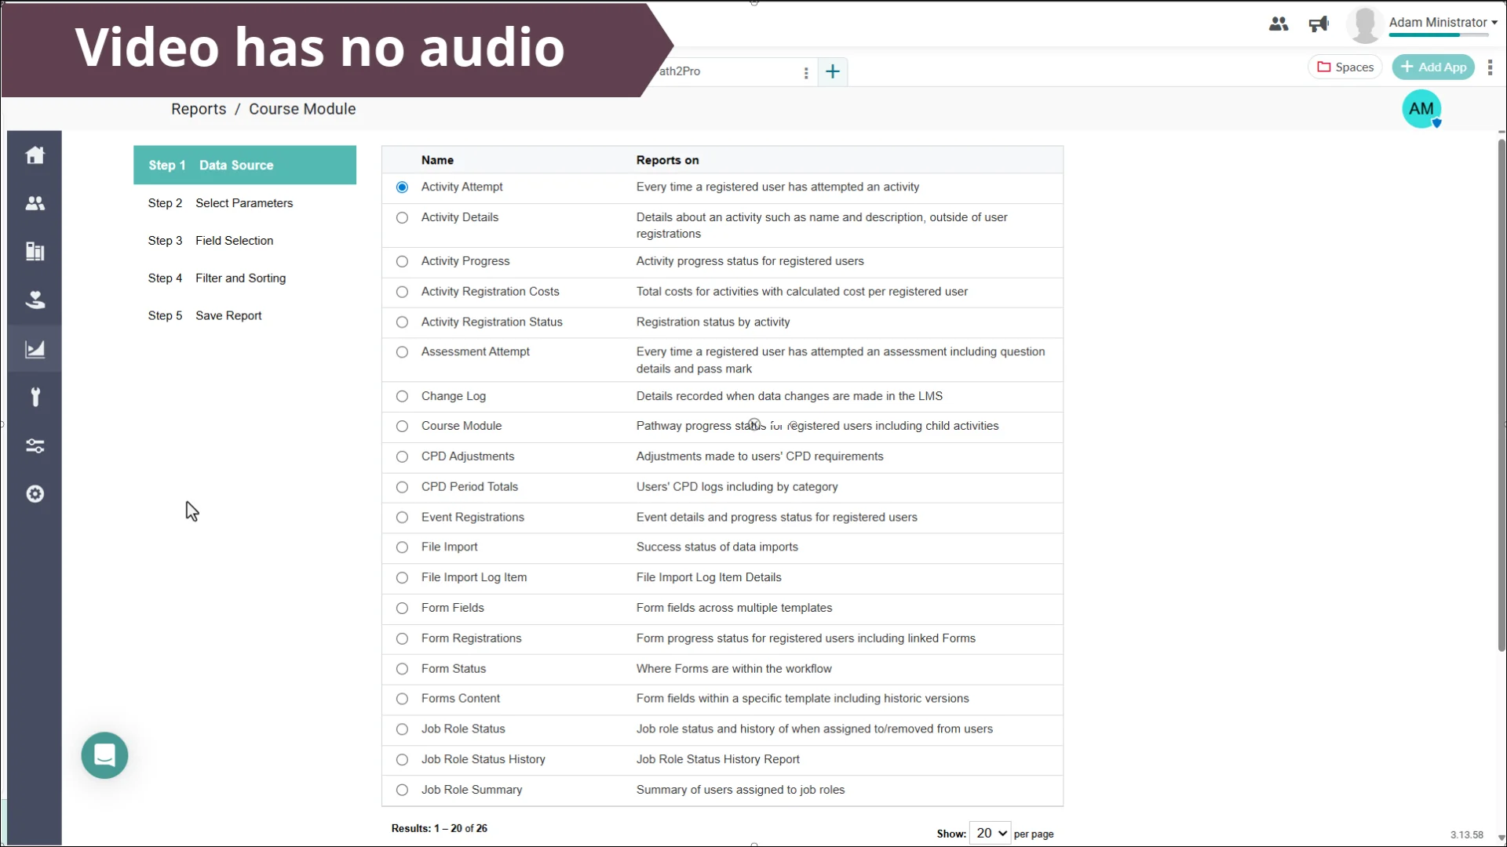Click the people group icon in header

pos(1278,24)
